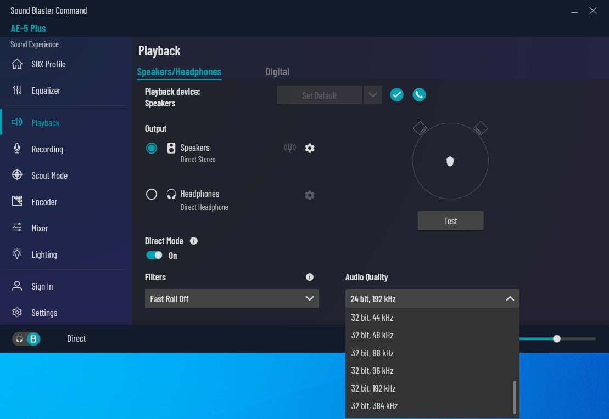Click the Filters info icon
Viewport: 609px width, 419px height.
point(310,277)
